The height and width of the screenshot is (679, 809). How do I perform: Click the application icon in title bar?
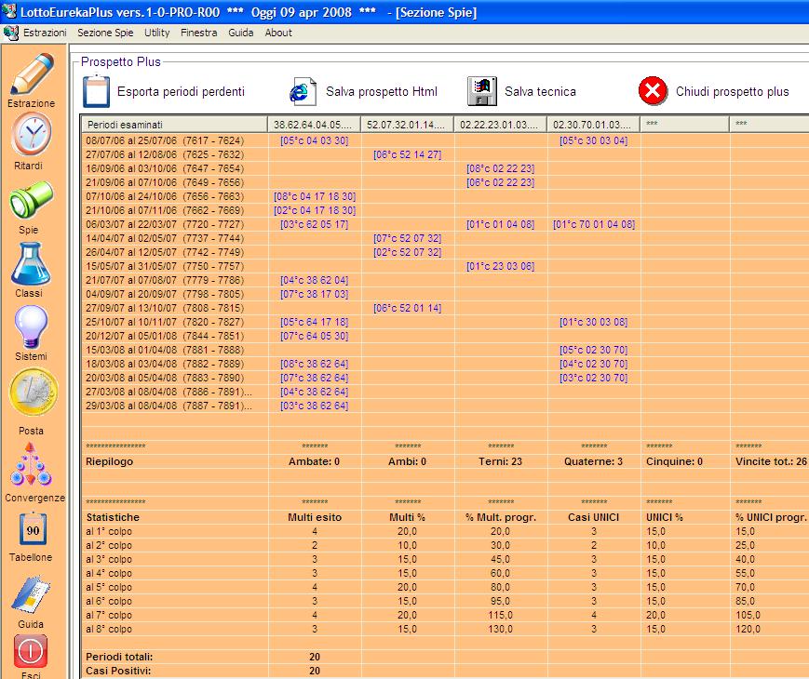(x=9, y=11)
